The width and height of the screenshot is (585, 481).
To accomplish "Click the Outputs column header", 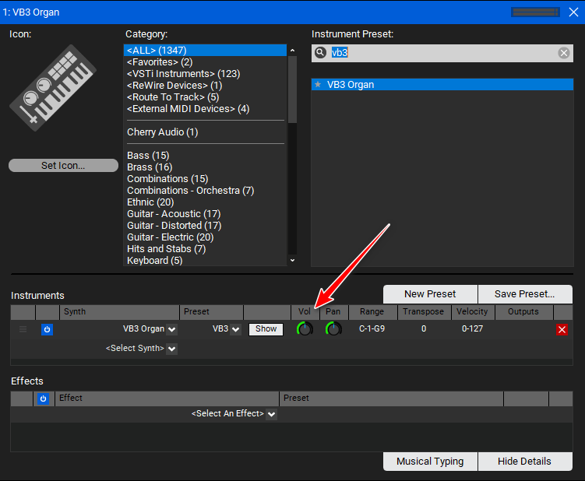I will 523,312.
